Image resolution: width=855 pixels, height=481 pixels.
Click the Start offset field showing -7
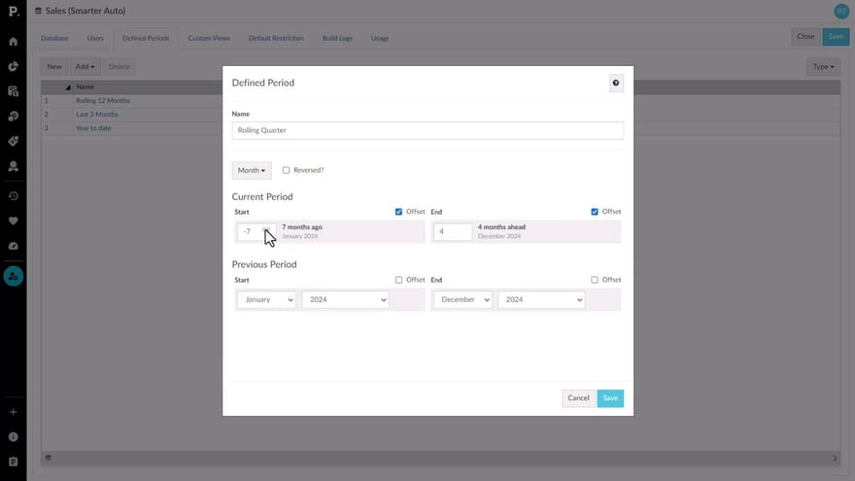point(256,232)
